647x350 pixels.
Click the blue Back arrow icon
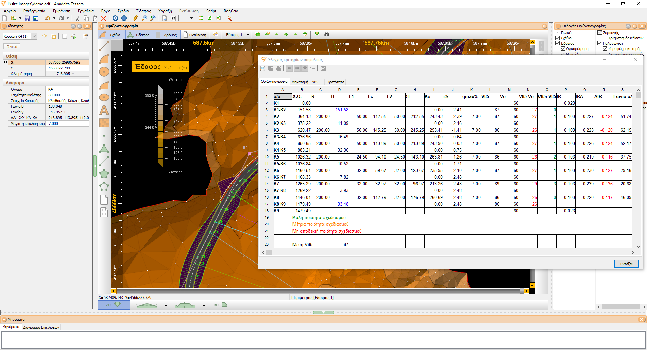(115, 18)
